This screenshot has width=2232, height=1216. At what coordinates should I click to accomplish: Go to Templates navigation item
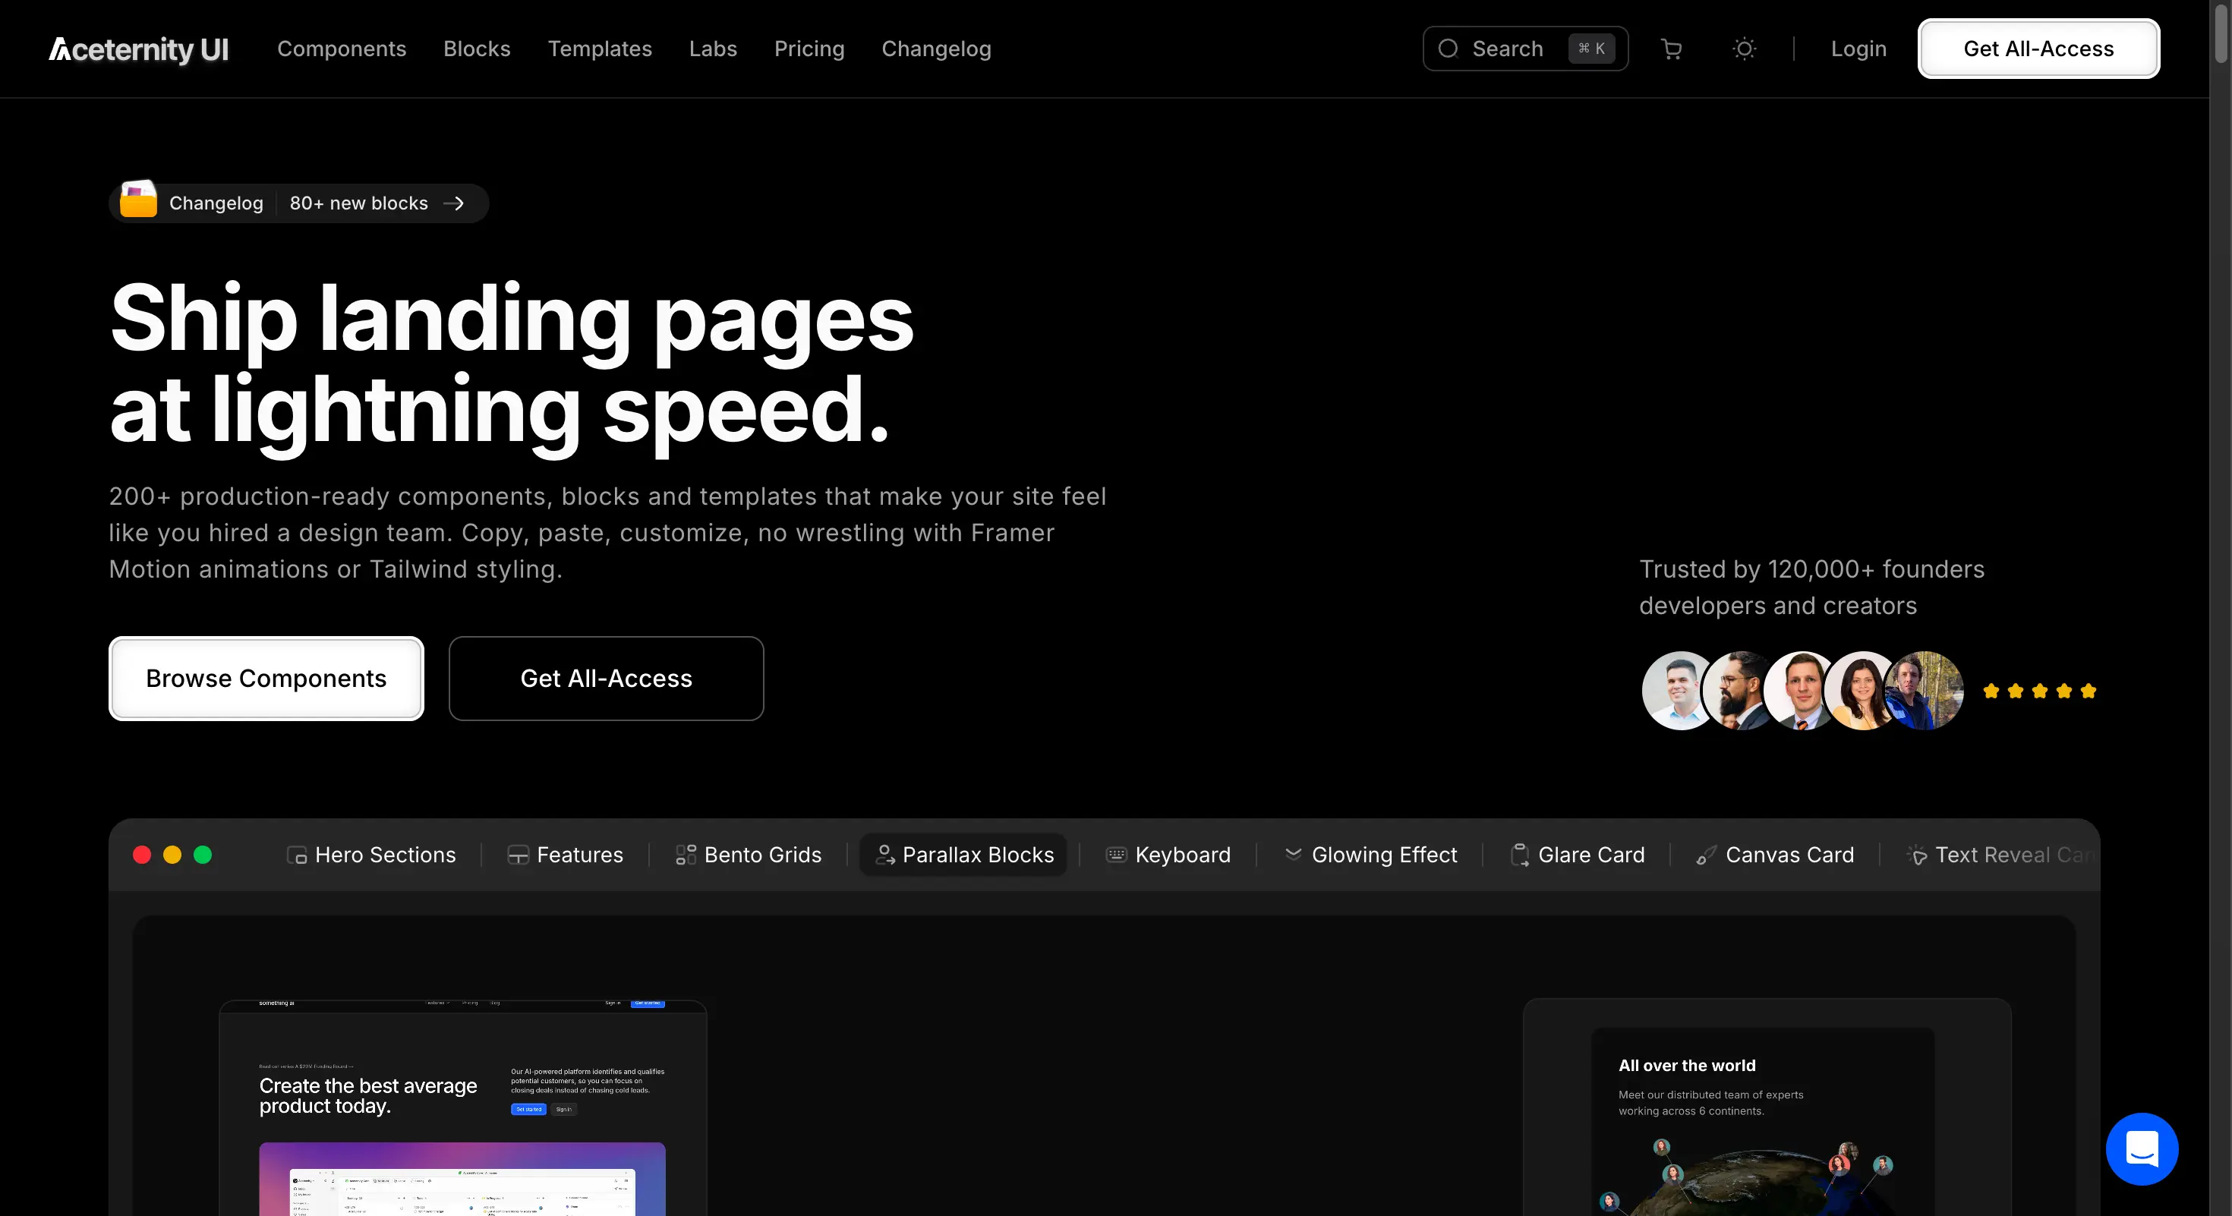[600, 49]
